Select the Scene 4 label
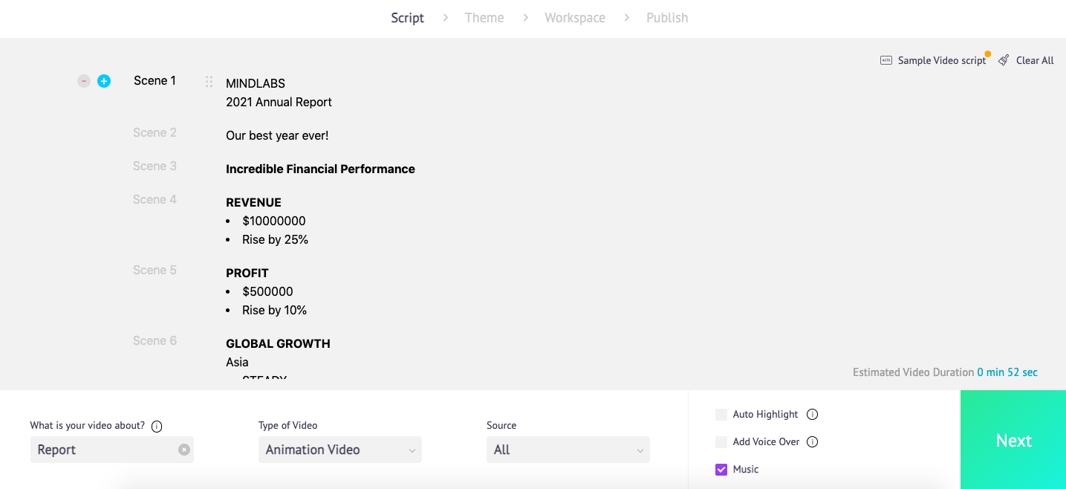The width and height of the screenshot is (1066, 489). pos(155,199)
